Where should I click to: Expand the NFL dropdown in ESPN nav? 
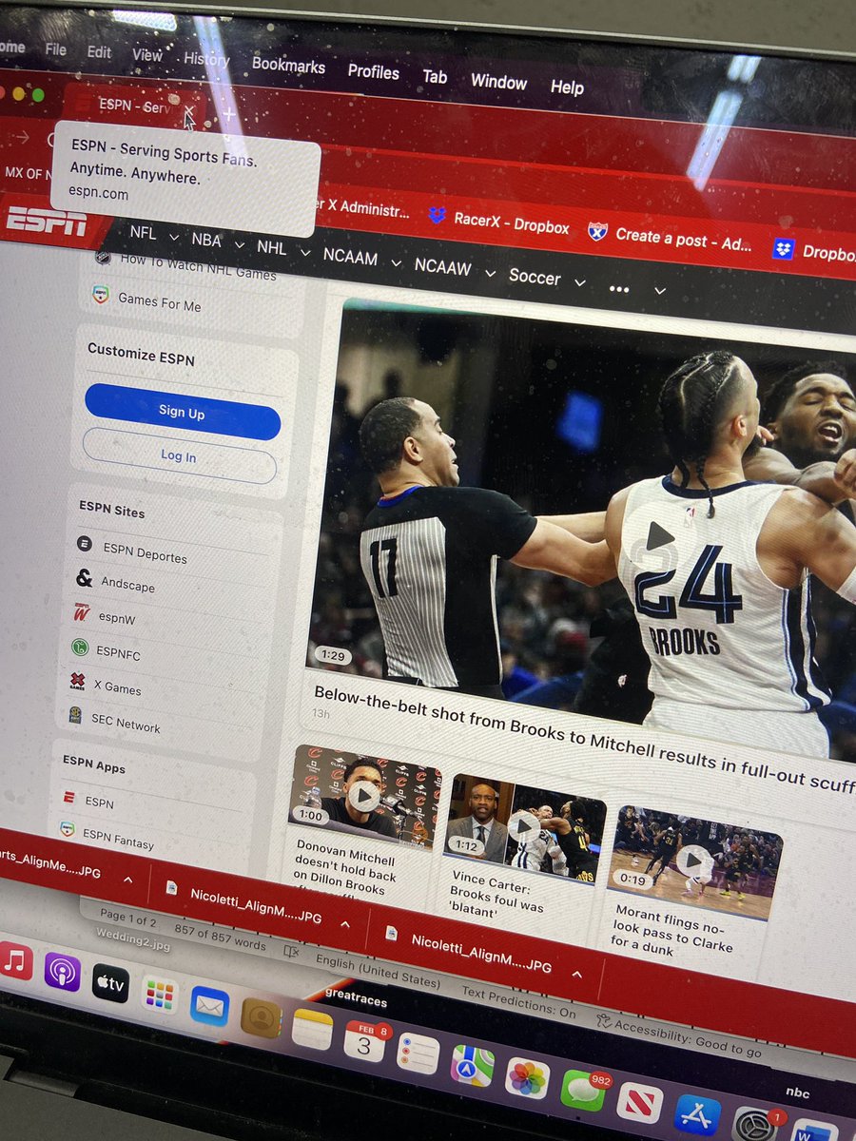tap(174, 235)
